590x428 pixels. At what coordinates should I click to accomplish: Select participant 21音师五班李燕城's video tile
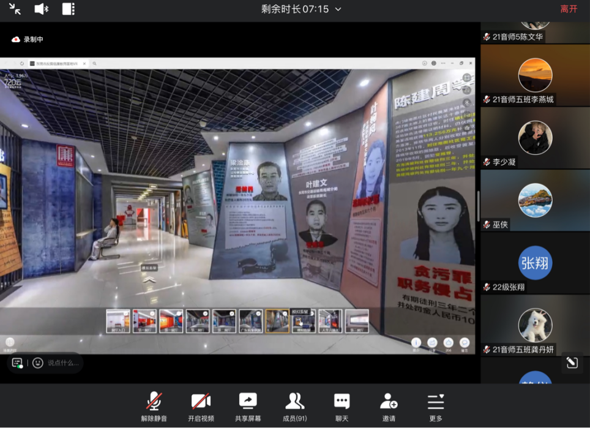click(x=535, y=75)
